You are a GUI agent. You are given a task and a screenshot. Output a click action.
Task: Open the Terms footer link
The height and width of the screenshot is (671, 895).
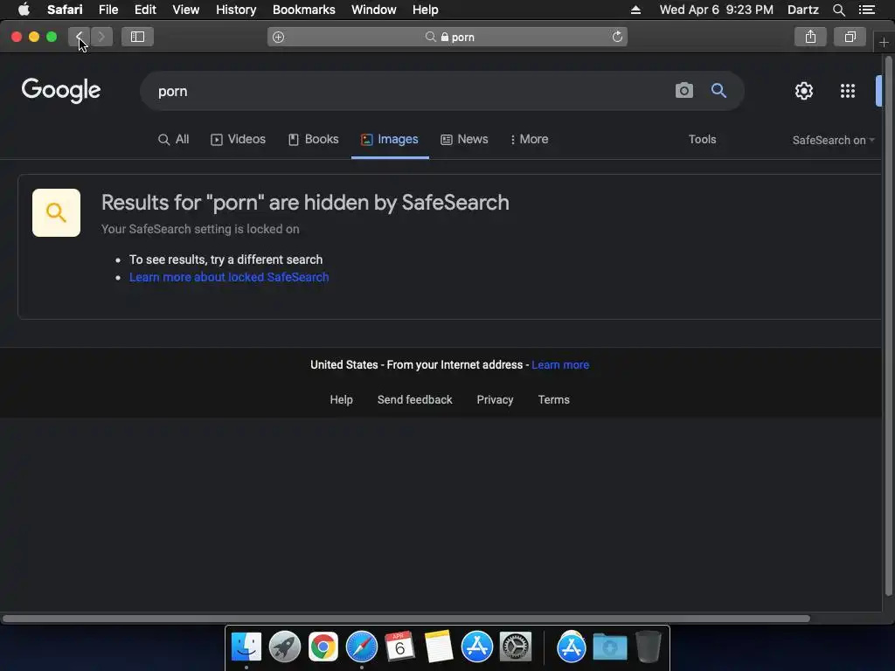click(x=553, y=400)
